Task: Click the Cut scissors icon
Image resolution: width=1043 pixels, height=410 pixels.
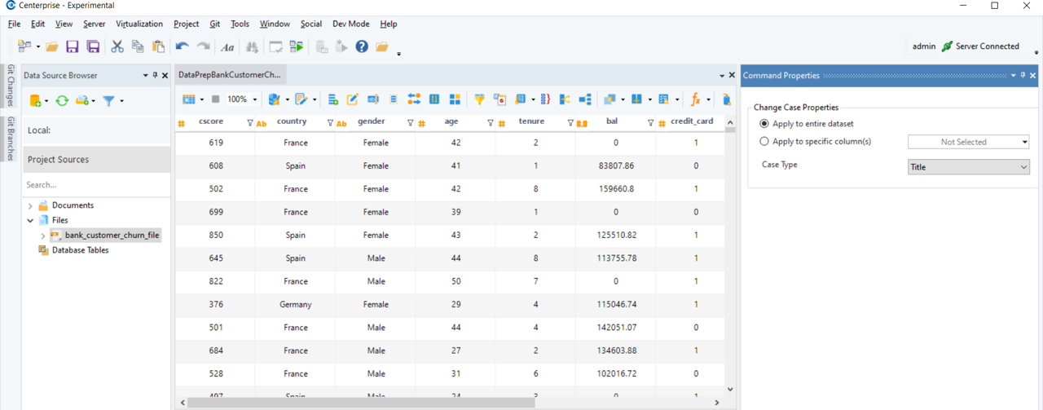Action: 117,47
